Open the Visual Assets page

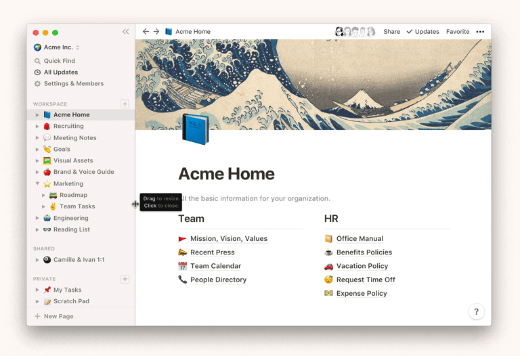(73, 160)
